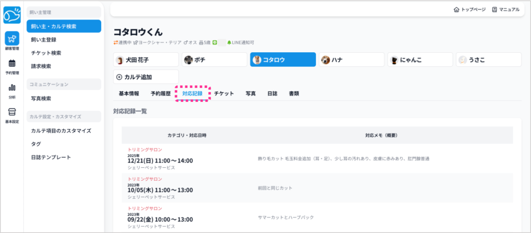Click カルテ追加 button
The height and width of the screenshot is (233, 531).
[146, 77]
